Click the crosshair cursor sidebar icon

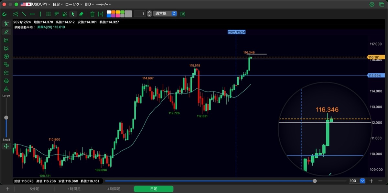[x=6, y=24]
